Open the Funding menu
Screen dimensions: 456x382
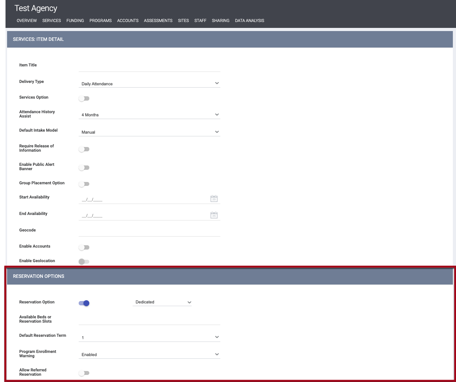[75, 20]
